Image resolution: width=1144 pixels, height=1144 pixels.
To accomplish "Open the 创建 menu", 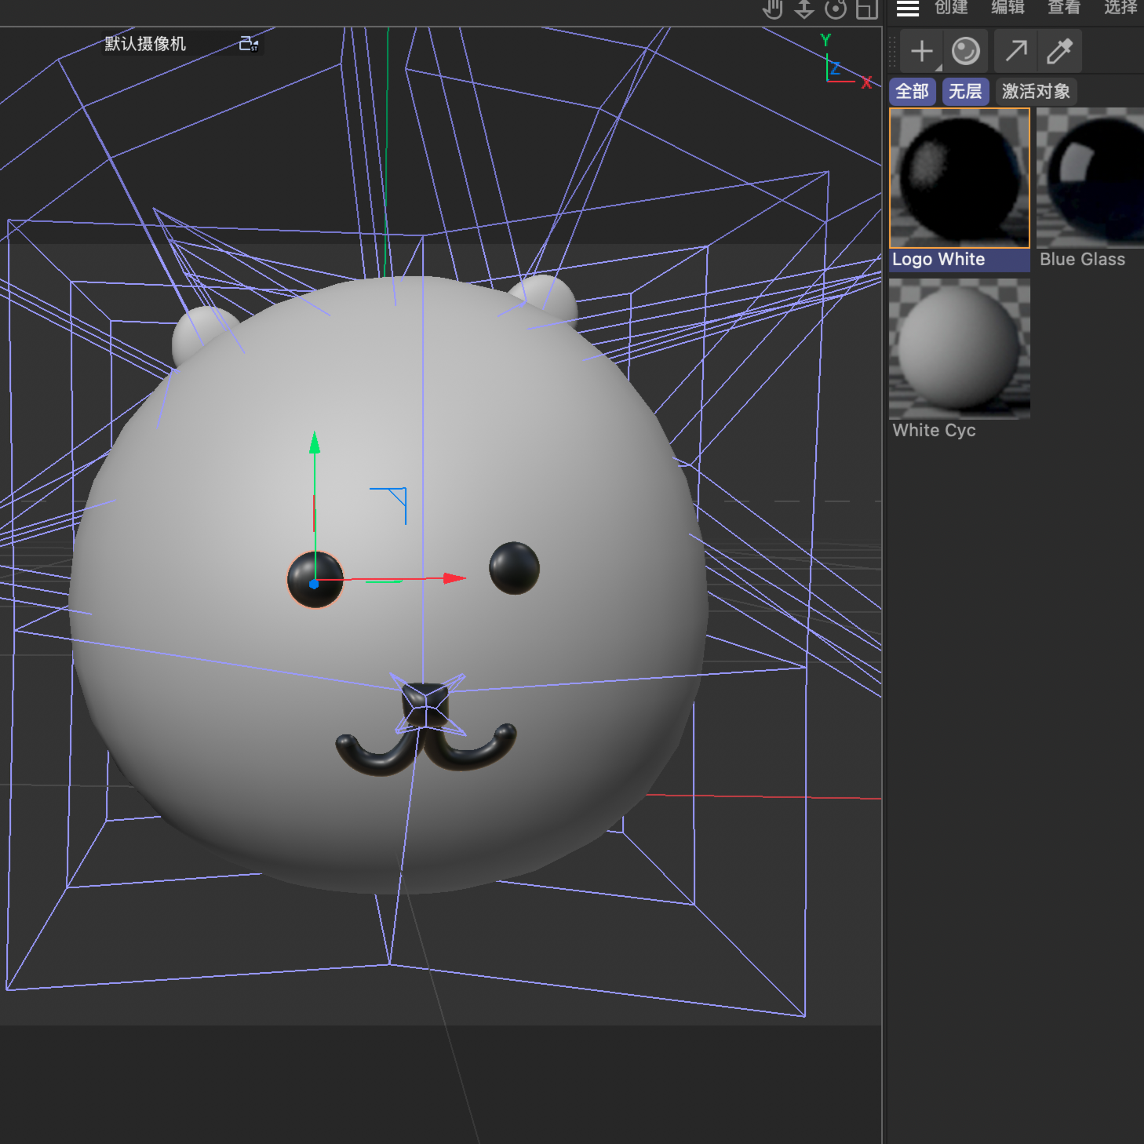I will [951, 8].
